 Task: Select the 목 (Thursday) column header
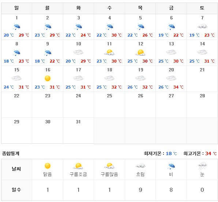pyautogui.click(x=140, y=8)
